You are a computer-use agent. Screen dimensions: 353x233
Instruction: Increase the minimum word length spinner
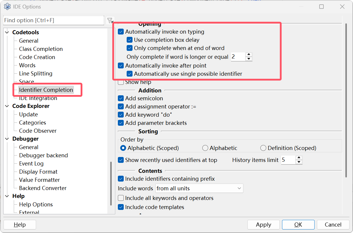coord(249,55)
